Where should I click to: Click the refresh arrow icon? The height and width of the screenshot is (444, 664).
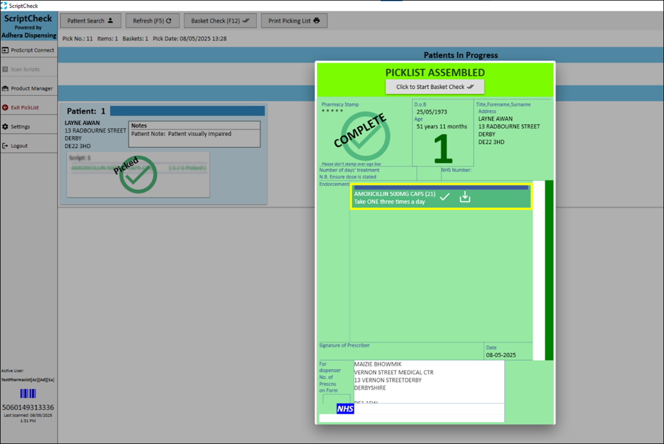click(169, 20)
